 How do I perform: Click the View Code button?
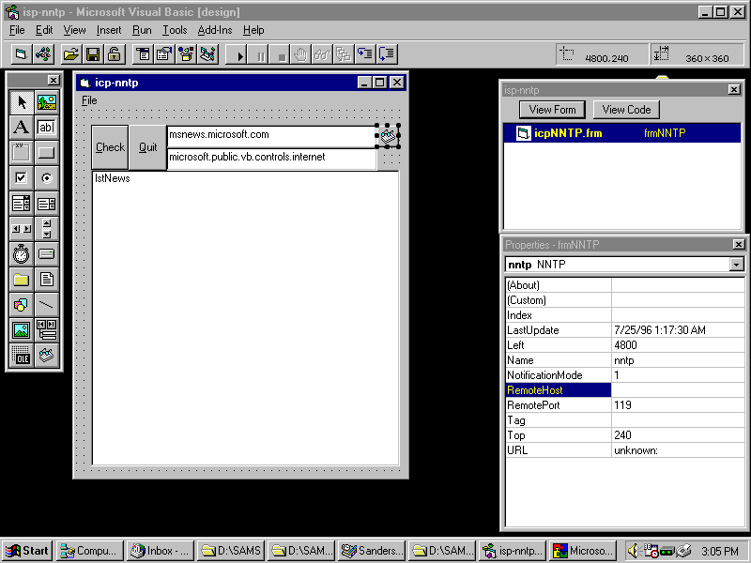[626, 110]
